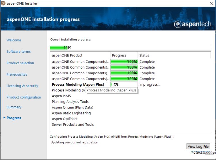Open the Licensing & security step
216x160 pixels.
(x=22, y=86)
